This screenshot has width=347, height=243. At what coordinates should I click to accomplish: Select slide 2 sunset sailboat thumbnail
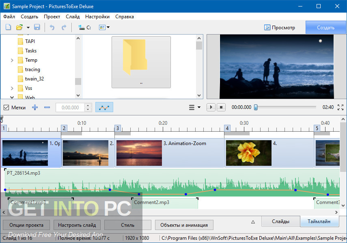click(86, 153)
